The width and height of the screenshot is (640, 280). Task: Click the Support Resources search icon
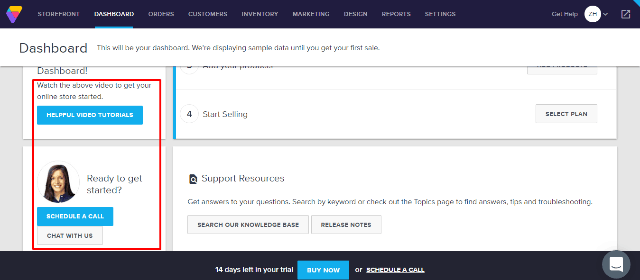pyautogui.click(x=193, y=179)
